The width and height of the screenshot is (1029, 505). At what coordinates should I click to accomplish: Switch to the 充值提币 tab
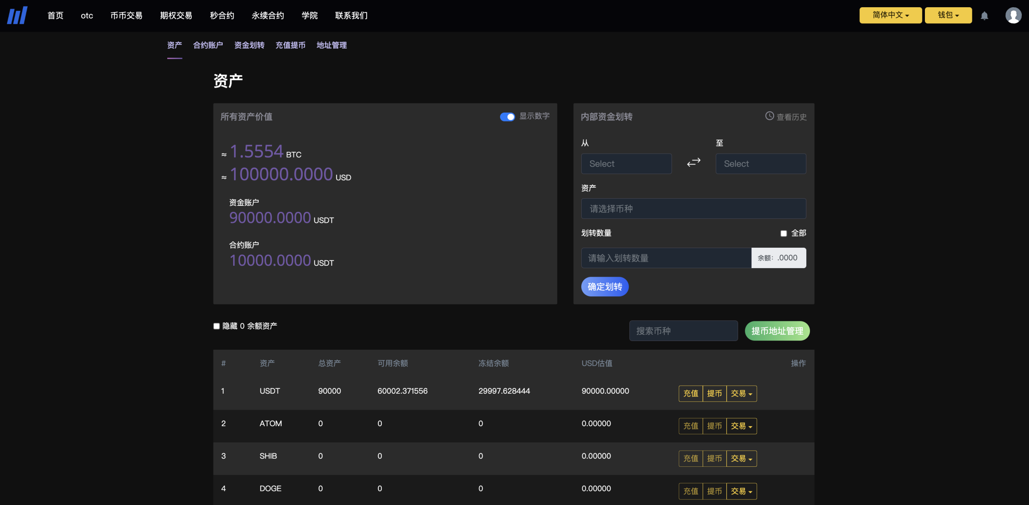290,45
